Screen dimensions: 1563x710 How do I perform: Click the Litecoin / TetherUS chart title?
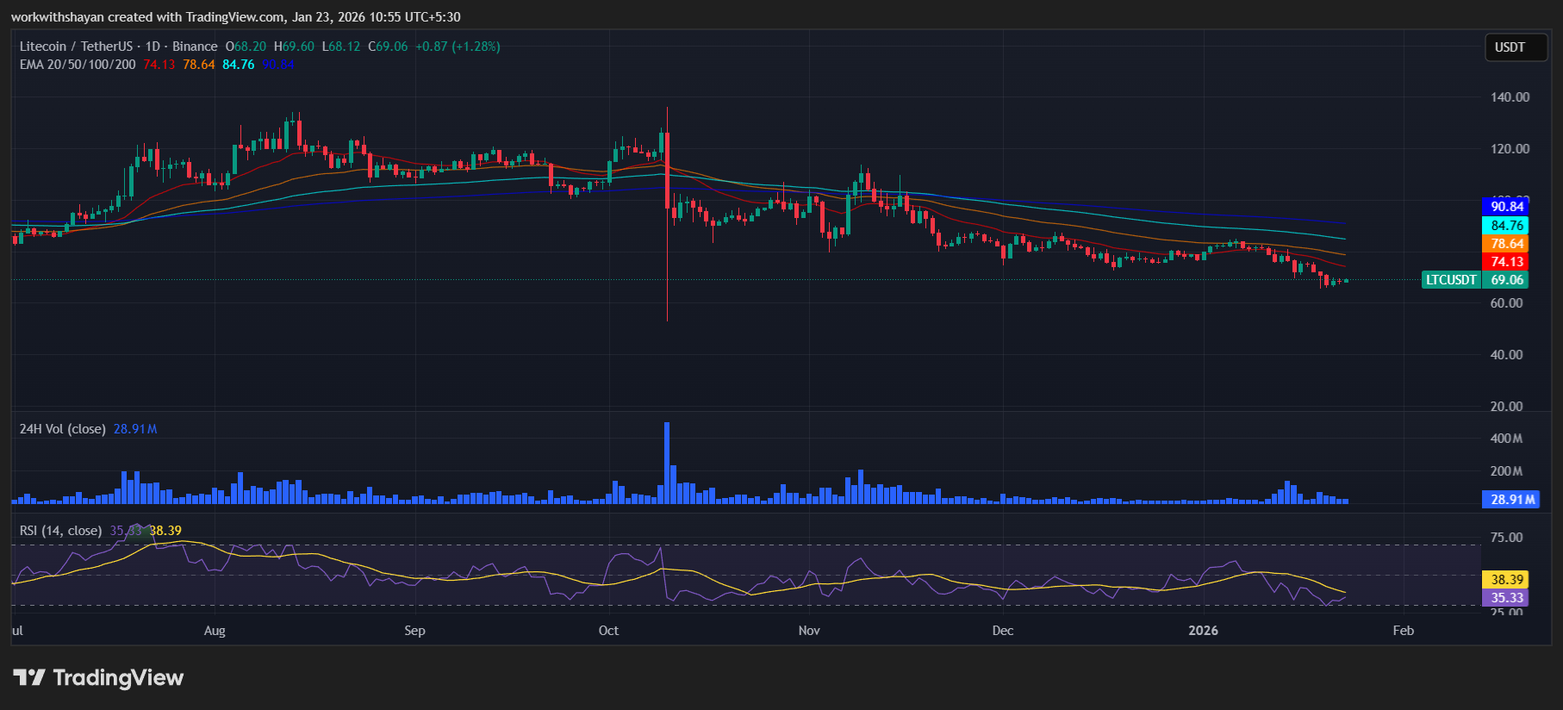pyautogui.click(x=76, y=47)
